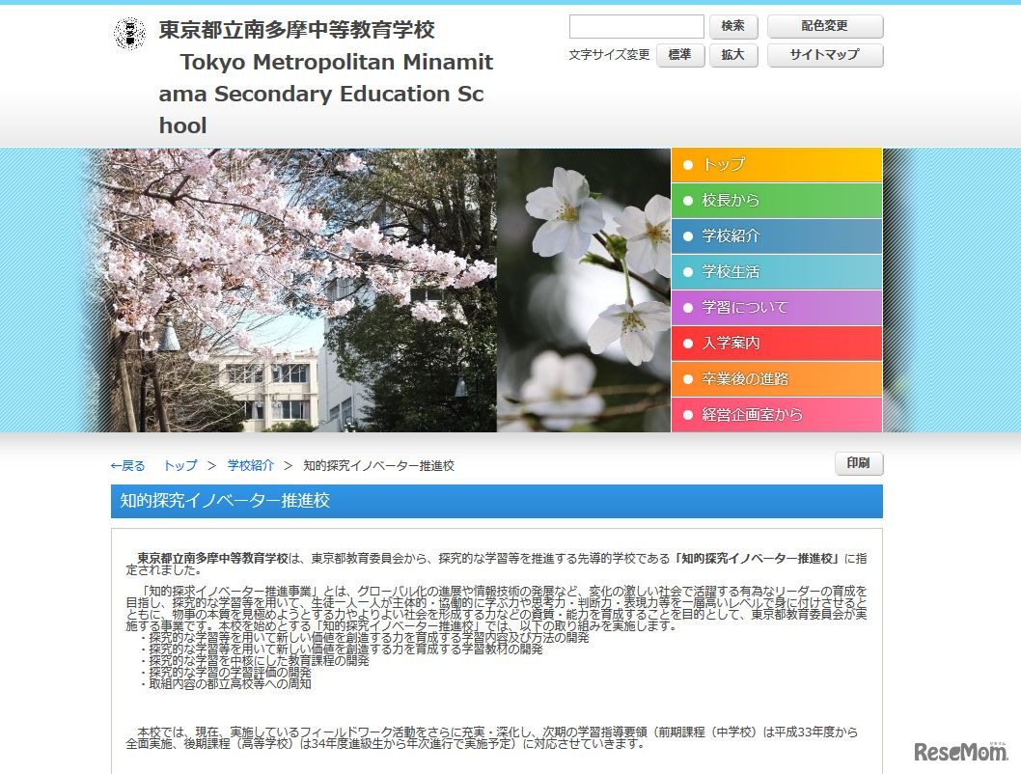Open the 配色変更 color scheme option

825,26
